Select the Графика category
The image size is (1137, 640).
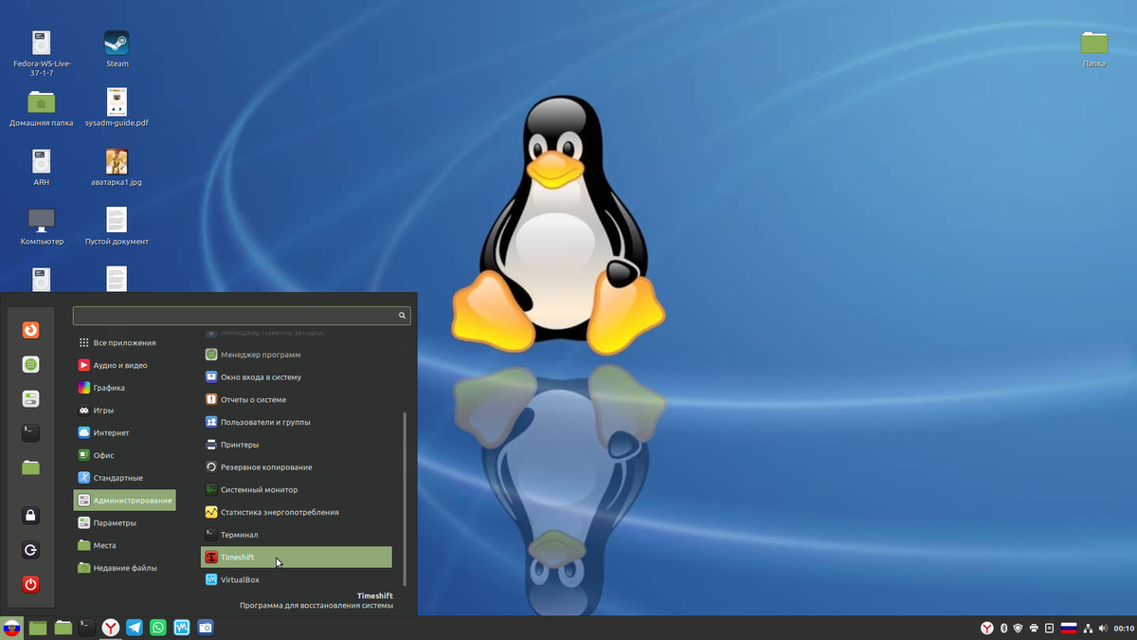[124, 388]
